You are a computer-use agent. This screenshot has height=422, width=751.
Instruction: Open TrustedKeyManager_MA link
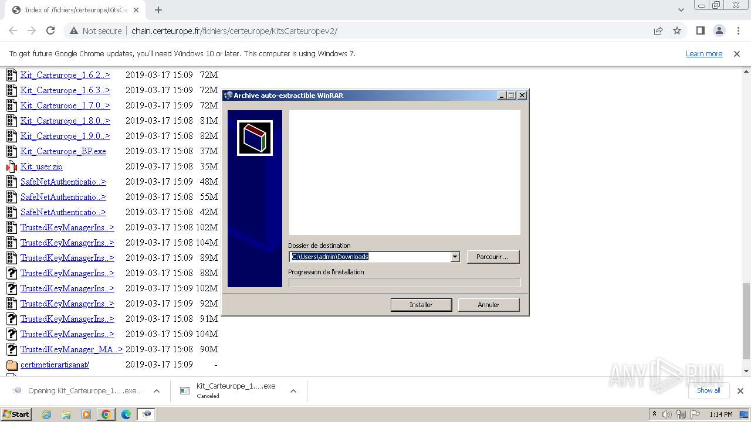(72, 349)
